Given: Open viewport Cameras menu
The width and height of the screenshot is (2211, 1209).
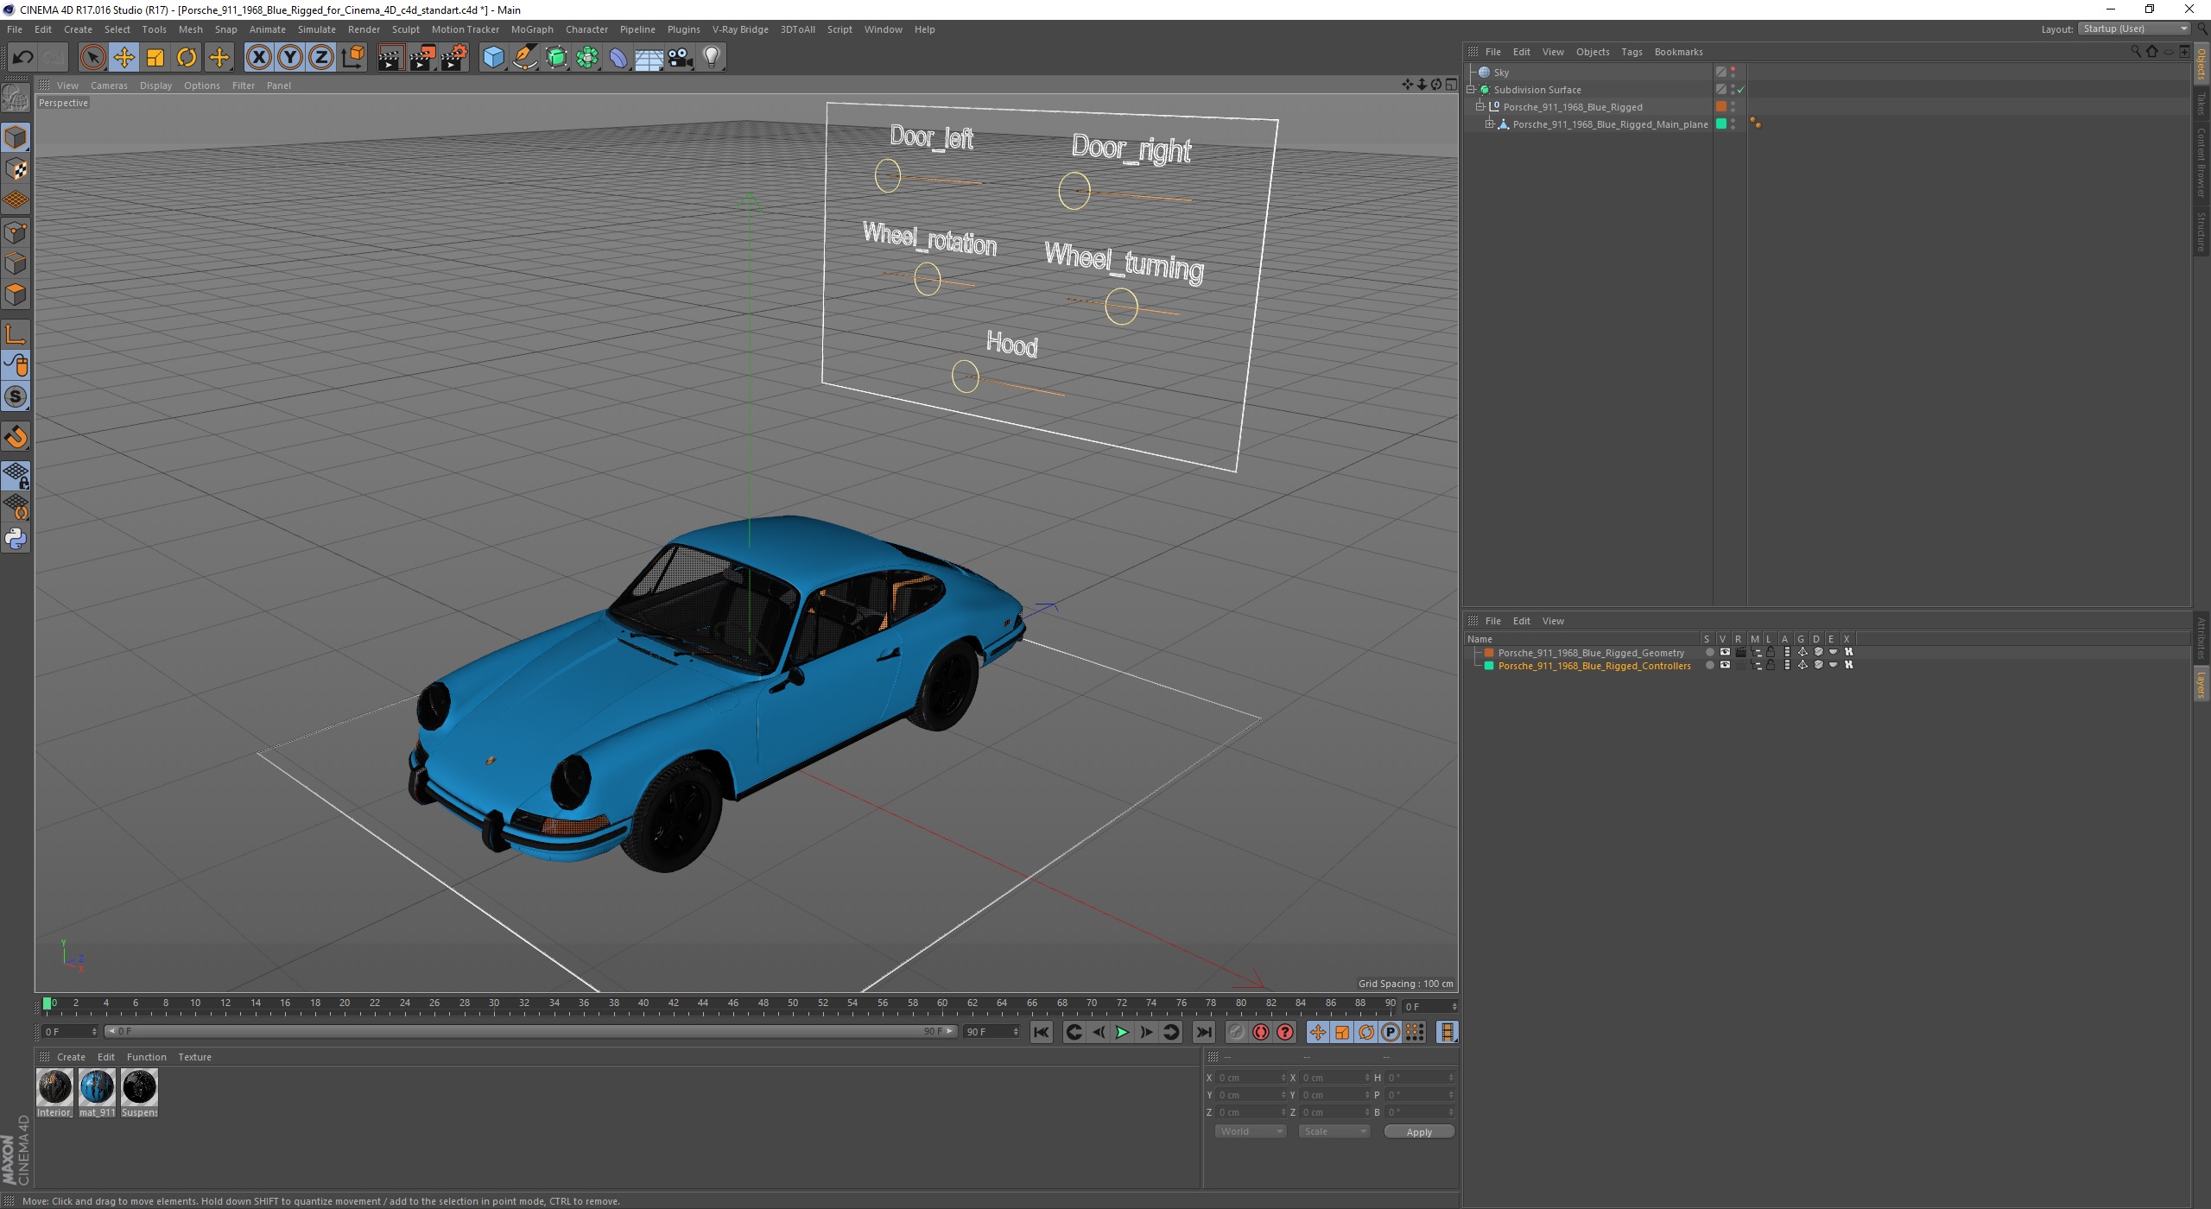Looking at the screenshot, I should coord(109,85).
